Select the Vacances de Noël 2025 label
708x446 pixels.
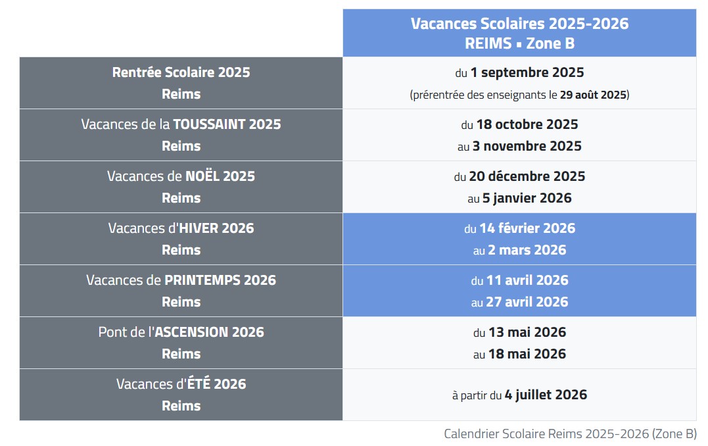click(181, 176)
